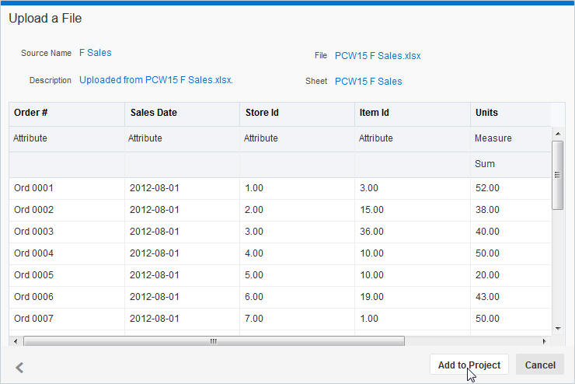
Task: Click the horizontal scrollbar thumb
Action: (x=214, y=341)
